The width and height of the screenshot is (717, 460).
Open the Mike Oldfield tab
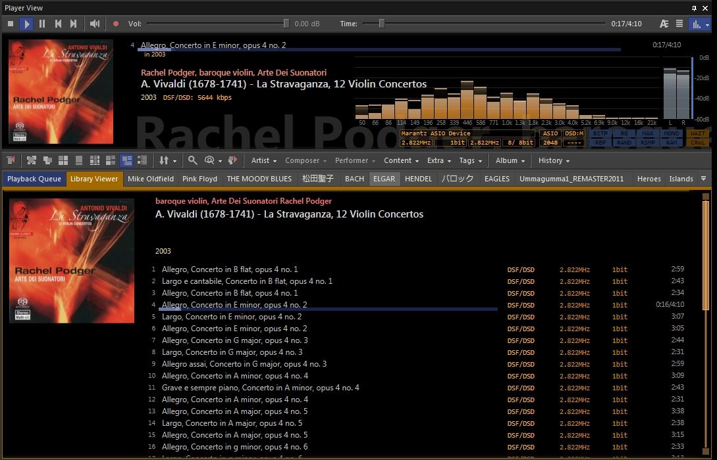tap(150, 179)
